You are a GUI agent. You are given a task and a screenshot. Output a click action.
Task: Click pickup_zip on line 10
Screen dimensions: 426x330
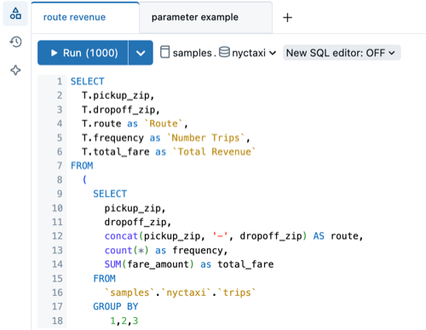click(132, 208)
